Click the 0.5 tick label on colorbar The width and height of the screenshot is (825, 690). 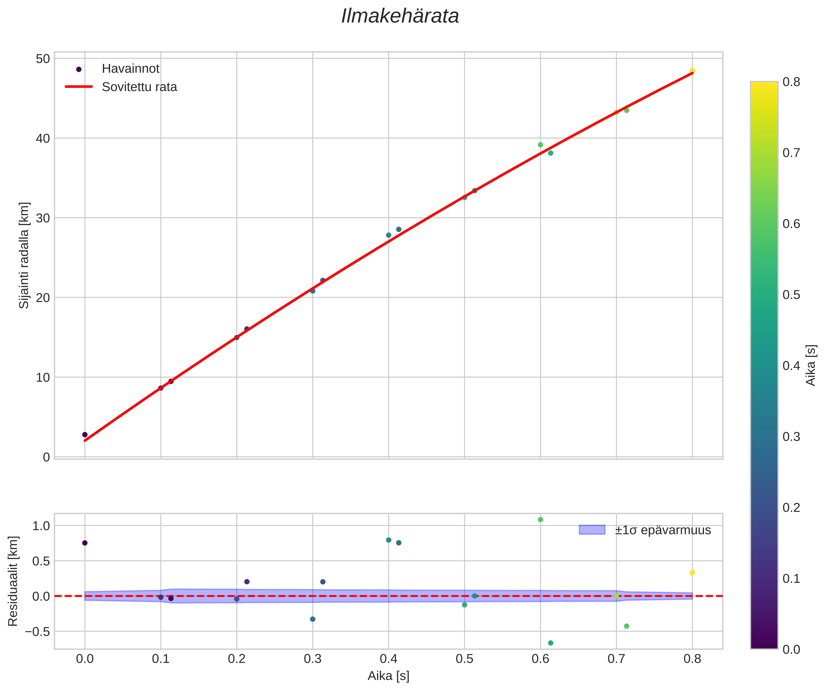(x=791, y=295)
